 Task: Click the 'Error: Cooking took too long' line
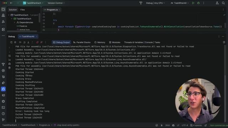coord(32,111)
